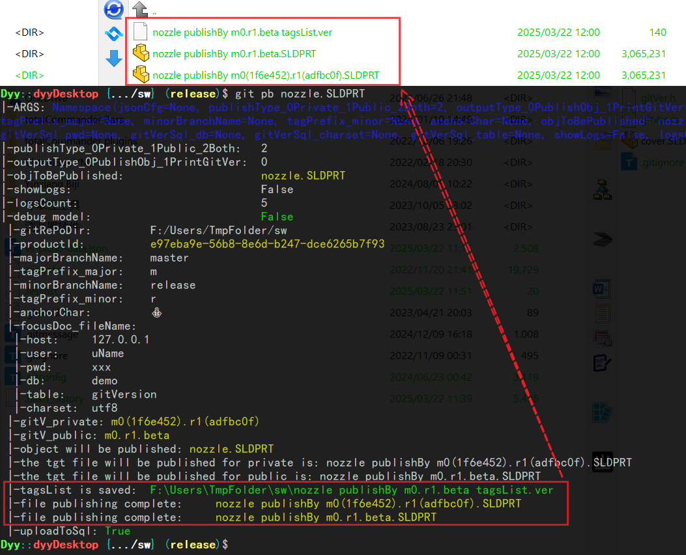Click the scanner icon on right edge

tap(603, 241)
